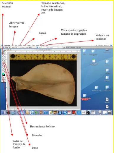
Task: Toggle the File Browser icon in options bar
Action: [64, 47]
